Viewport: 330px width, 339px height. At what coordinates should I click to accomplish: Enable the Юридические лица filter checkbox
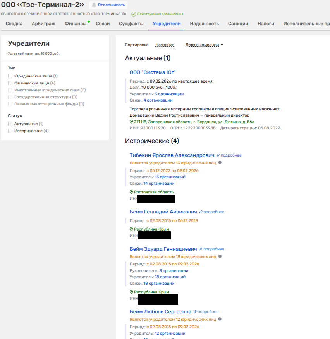[x=10, y=76]
